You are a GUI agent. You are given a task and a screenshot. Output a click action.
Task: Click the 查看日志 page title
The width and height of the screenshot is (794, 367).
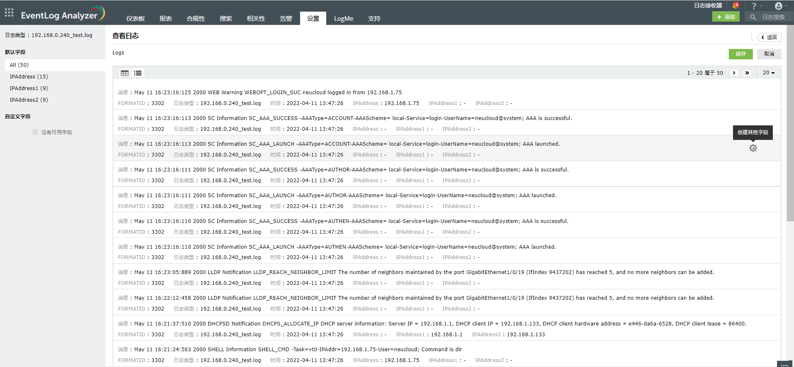(x=125, y=36)
